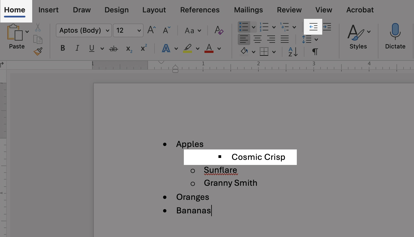Click the Increase Font Size icon
Image resolution: width=414 pixels, height=237 pixels.
click(151, 30)
